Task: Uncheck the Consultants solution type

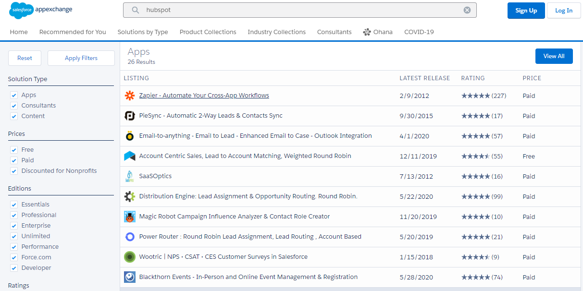Action: point(14,106)
